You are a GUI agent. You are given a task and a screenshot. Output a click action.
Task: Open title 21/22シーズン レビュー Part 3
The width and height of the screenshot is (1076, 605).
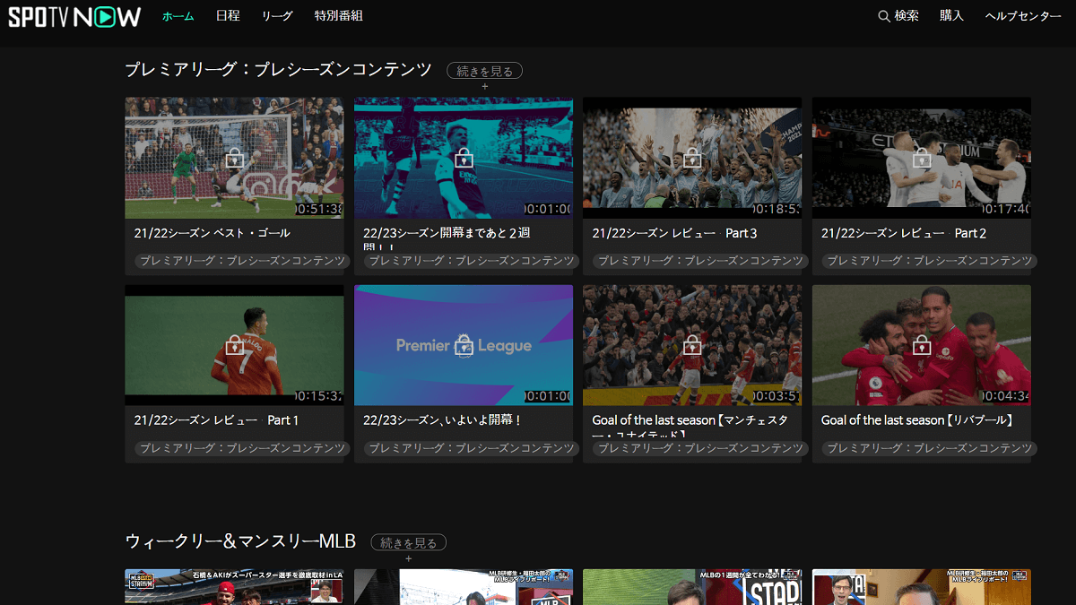click(x=675, y=233)
